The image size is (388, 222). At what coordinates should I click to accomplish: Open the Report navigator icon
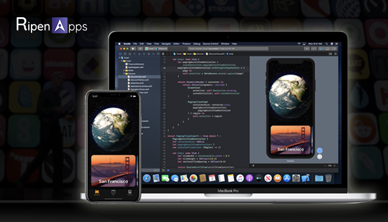158,54
